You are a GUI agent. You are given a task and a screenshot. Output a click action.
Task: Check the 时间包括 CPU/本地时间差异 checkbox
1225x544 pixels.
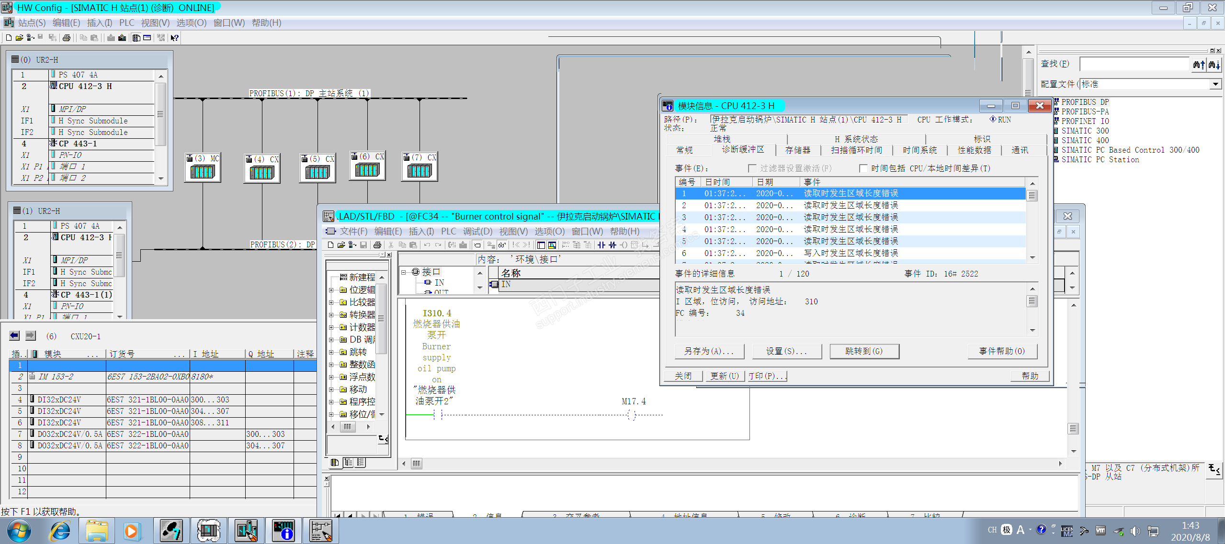pos(863,168)
